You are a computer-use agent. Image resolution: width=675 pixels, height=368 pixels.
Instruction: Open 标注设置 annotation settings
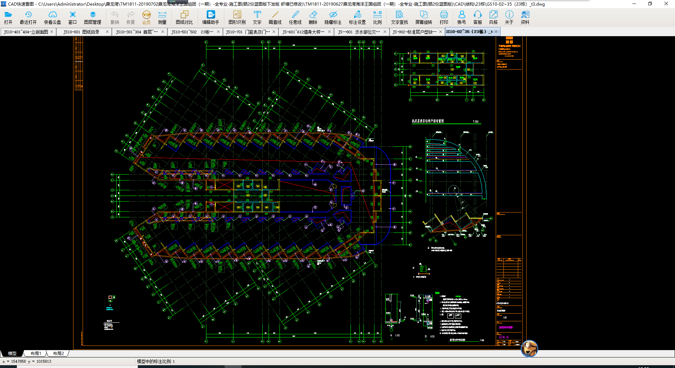(357, 18)
